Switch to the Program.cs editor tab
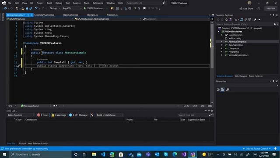Viewport: 280px width, 158px height. 112,15
